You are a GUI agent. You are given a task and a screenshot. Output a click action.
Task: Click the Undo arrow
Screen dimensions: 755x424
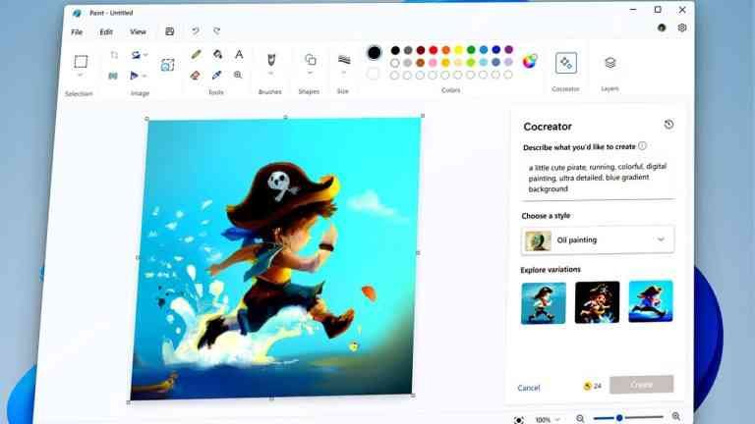click(196, 31)
